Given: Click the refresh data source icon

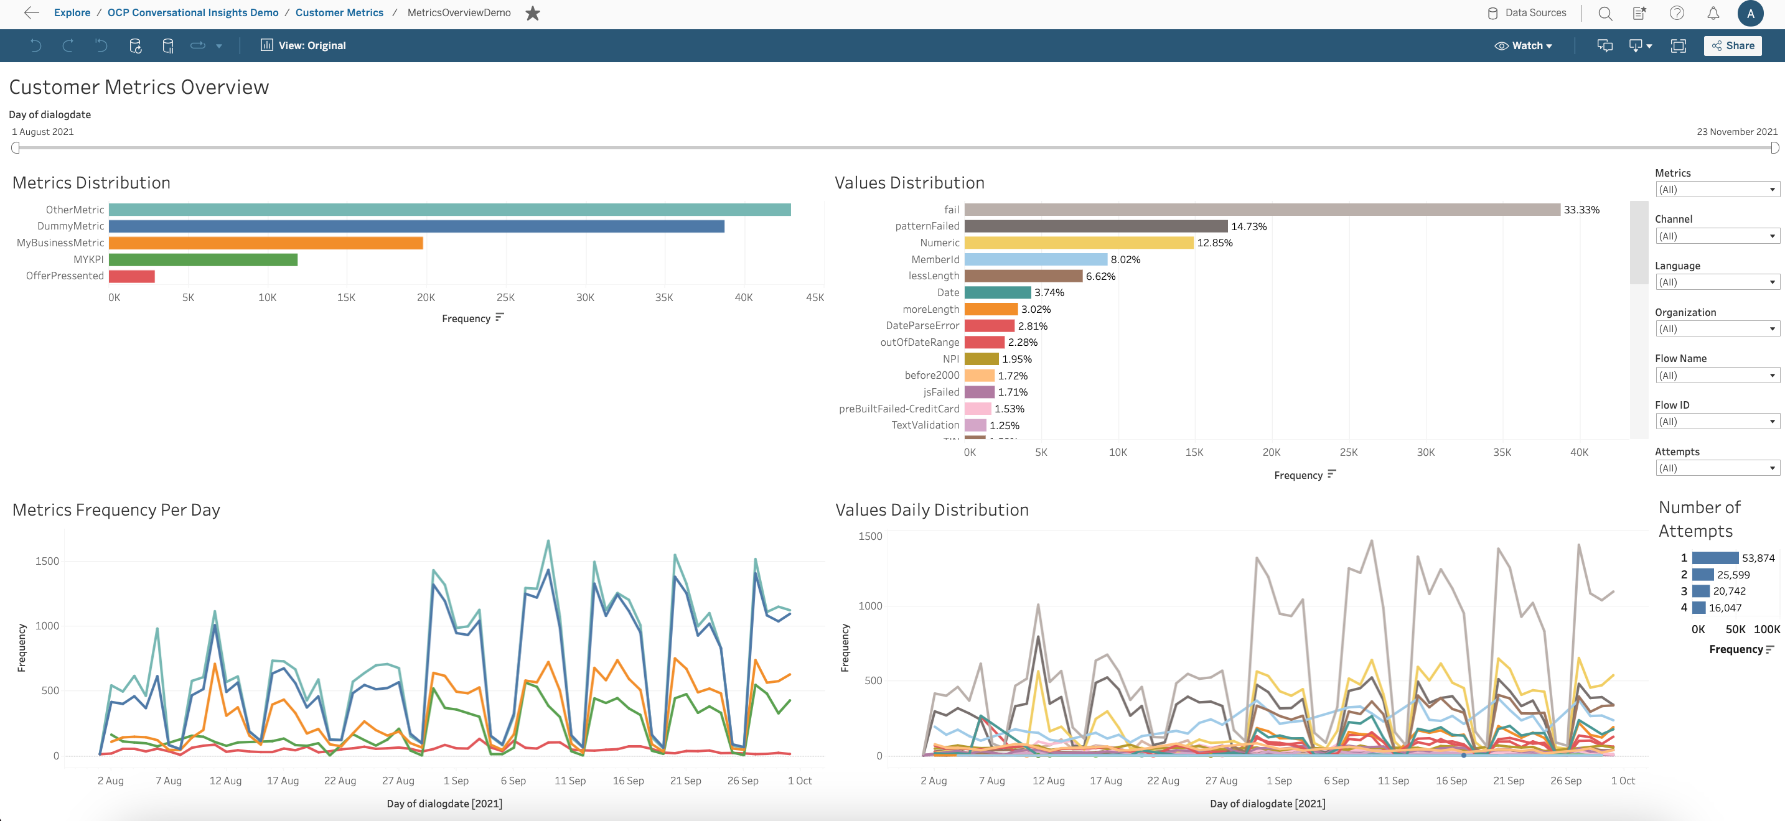Looking at the screenshot, I should point(135,45).
